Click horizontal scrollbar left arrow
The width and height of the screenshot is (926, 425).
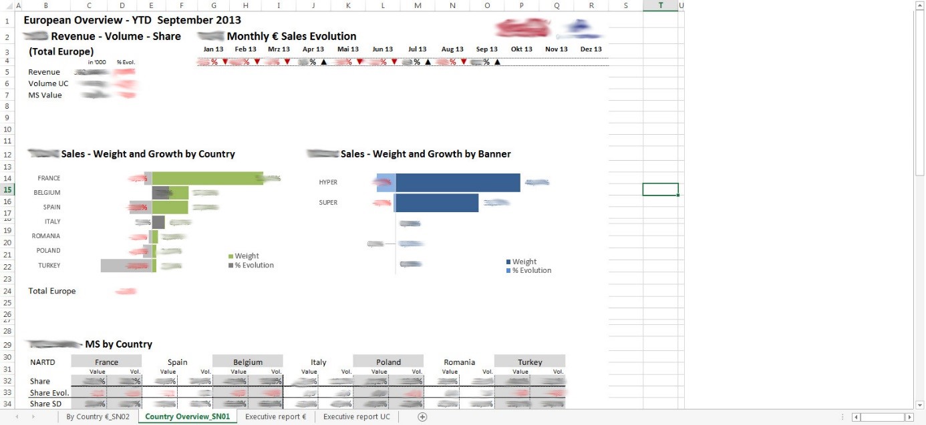[x=857, y=417]
